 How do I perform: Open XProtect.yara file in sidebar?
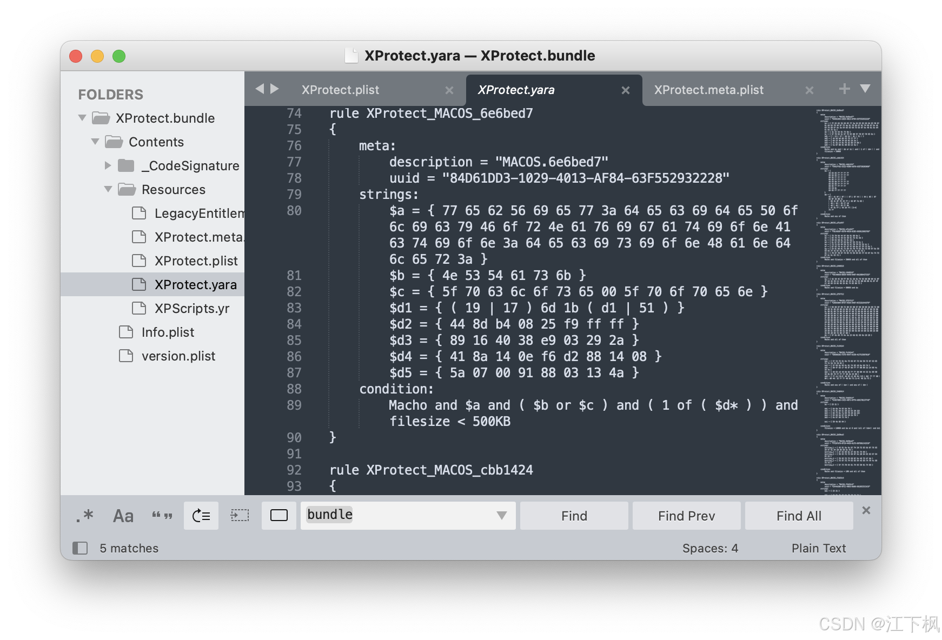(x=152, y=284)
